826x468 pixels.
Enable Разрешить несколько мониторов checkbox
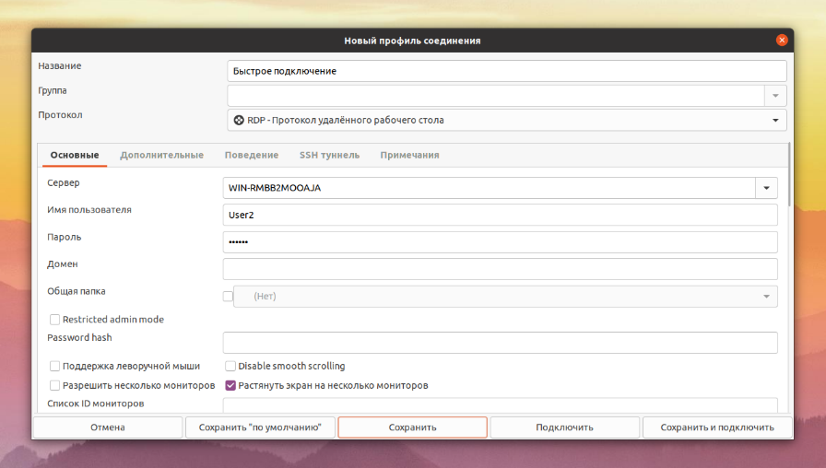point(54,385)
